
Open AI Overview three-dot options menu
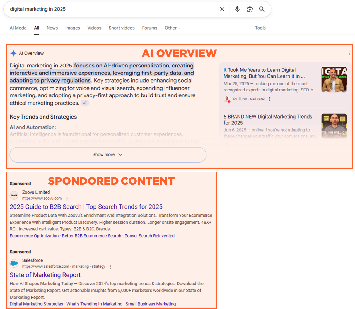(349, 53)
